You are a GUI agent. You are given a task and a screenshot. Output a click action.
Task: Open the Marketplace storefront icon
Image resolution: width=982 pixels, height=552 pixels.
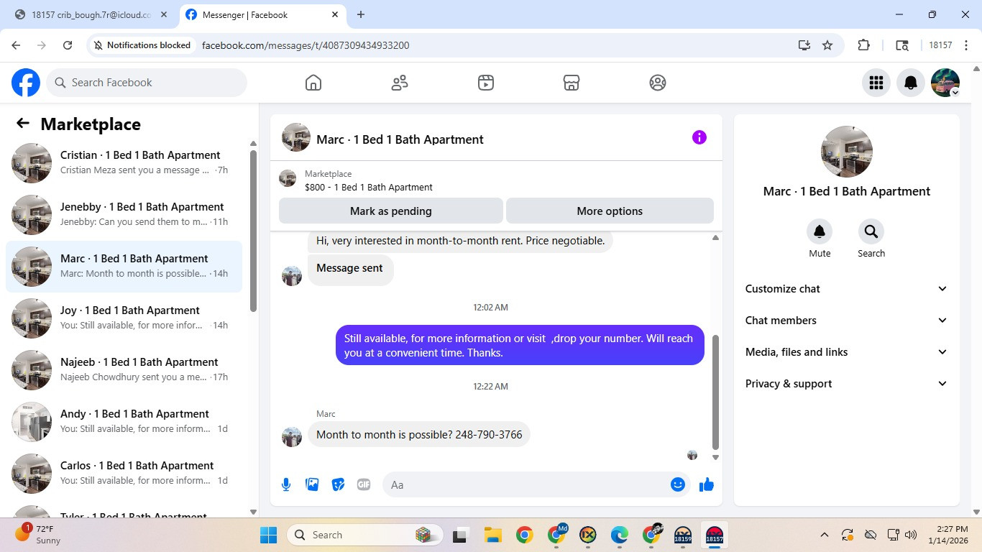click(572, 83)
